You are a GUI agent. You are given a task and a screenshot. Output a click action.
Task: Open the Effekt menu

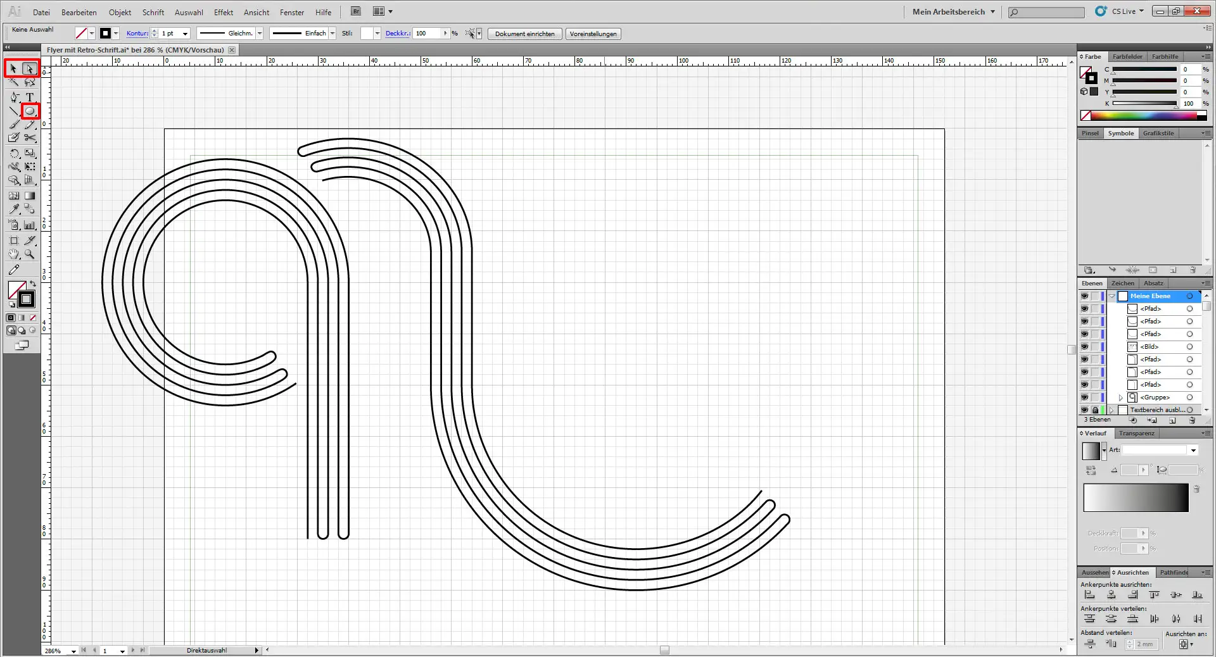click(x=223, y=12)
